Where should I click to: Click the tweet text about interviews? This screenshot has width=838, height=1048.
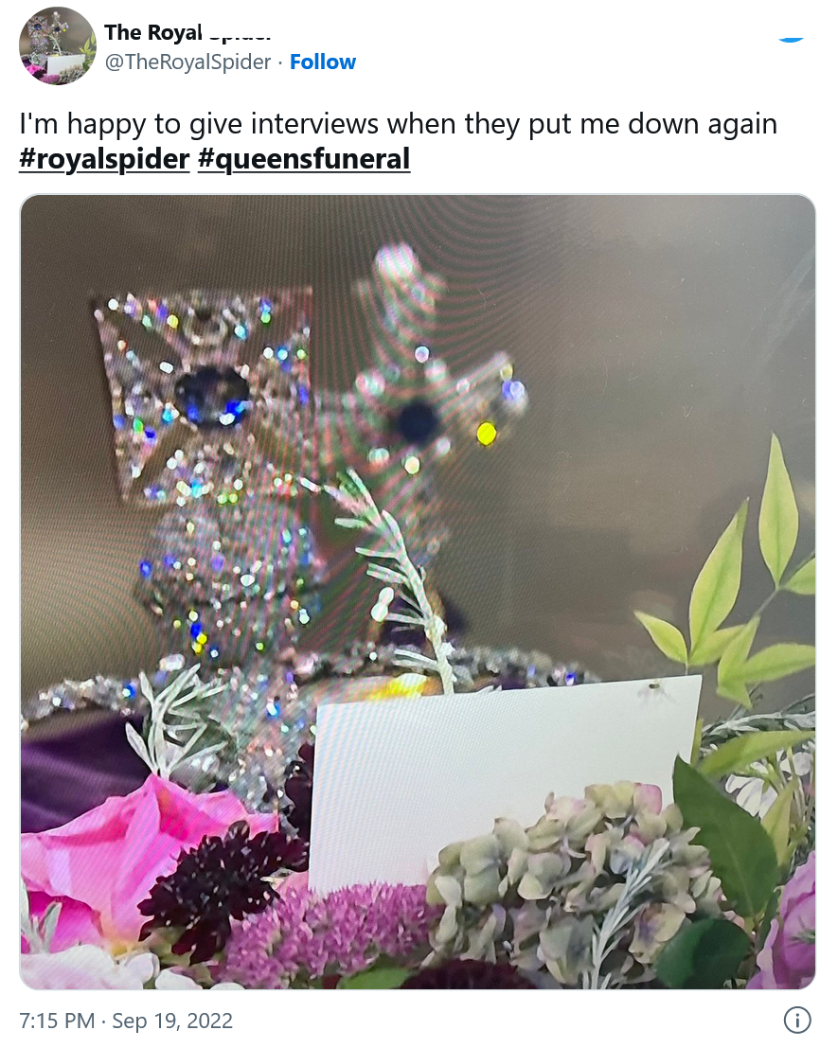pos(399,124)
